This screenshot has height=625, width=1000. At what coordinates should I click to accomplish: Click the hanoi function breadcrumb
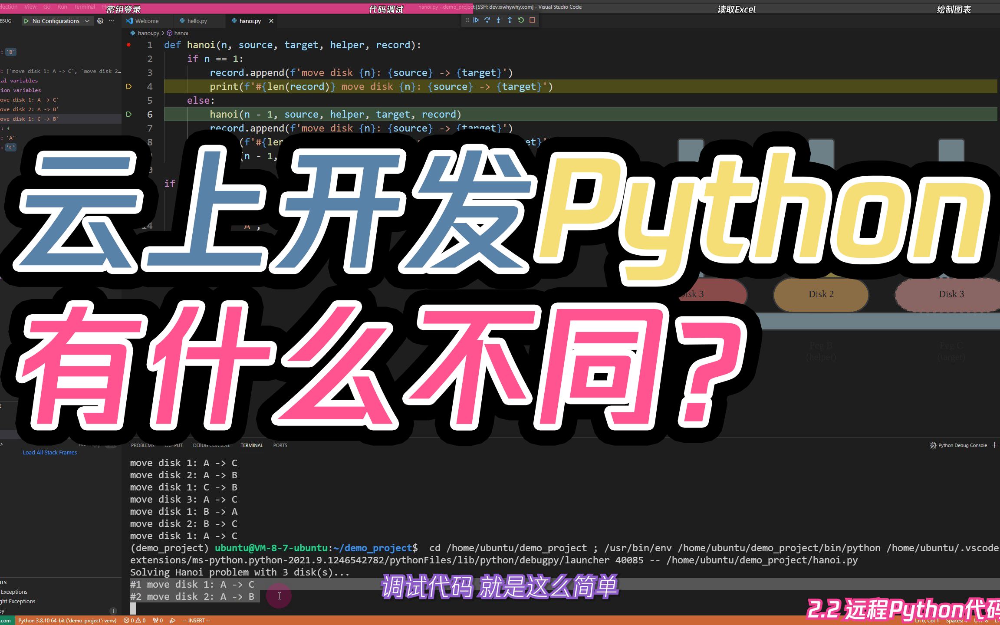(178, 33)
